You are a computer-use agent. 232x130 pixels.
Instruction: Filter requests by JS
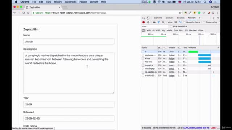(153, 30)
